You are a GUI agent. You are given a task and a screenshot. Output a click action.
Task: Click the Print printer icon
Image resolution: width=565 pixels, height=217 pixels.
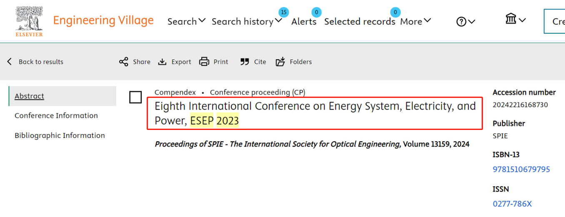pos(204,62)
